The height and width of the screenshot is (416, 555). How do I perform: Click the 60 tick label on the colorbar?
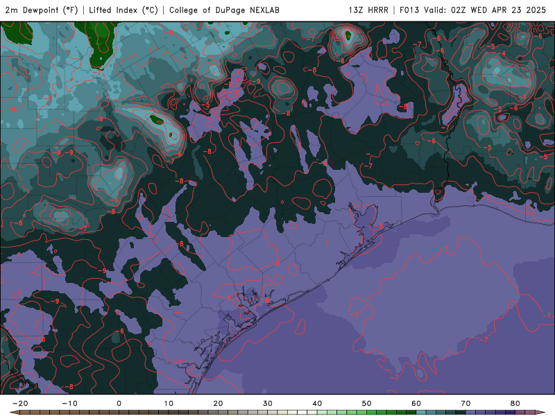pyautogui.click(x=416, y=404)
